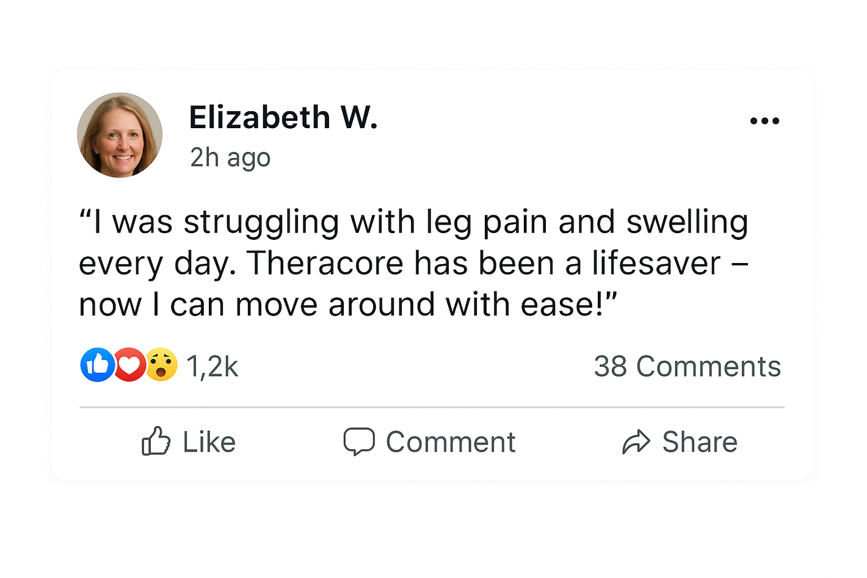This screenshot has height=578, width=867.
Task: Tap the speech bubble comment icon
Action: [358, 441]
